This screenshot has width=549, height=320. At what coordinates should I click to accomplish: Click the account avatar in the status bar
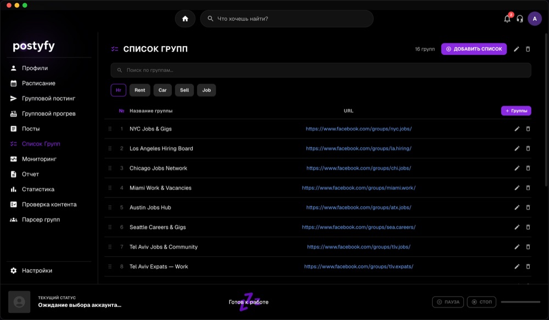click(19, 302)
